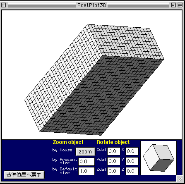Screen dimensions: 185x184
Task: Click the zoom button
Action: [85, 152]
